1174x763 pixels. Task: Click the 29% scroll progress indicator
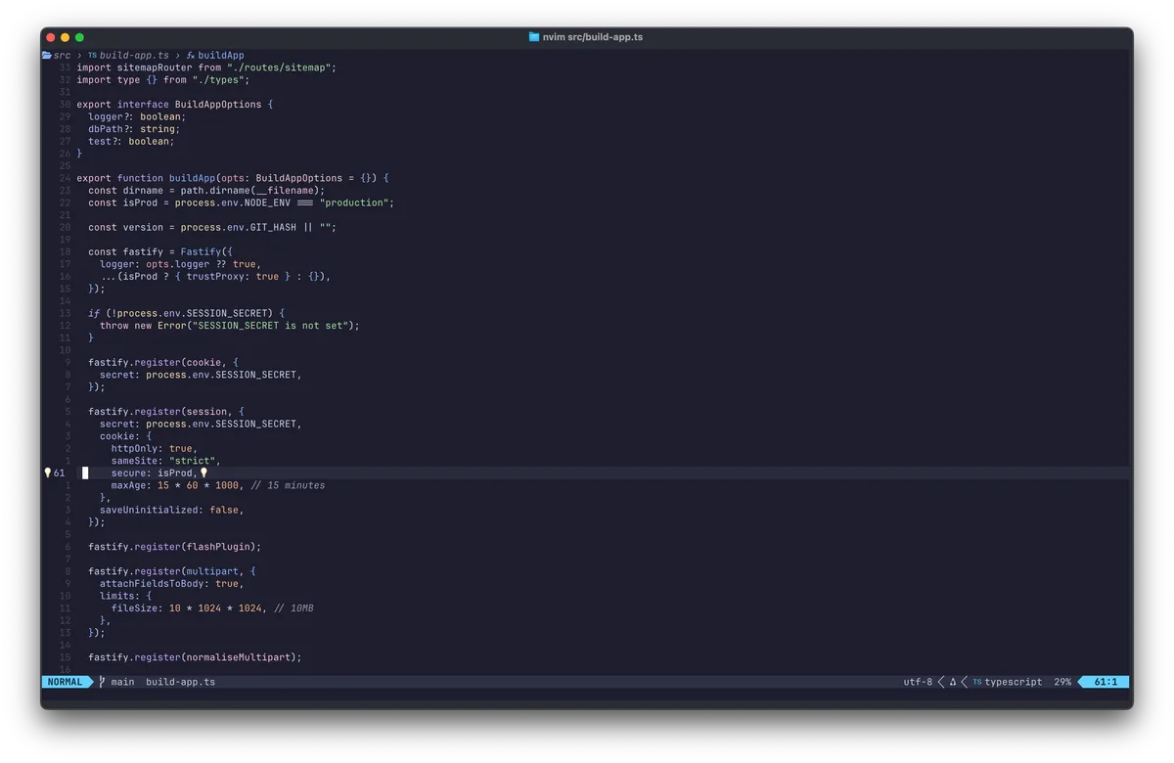tap(1061, 682)
